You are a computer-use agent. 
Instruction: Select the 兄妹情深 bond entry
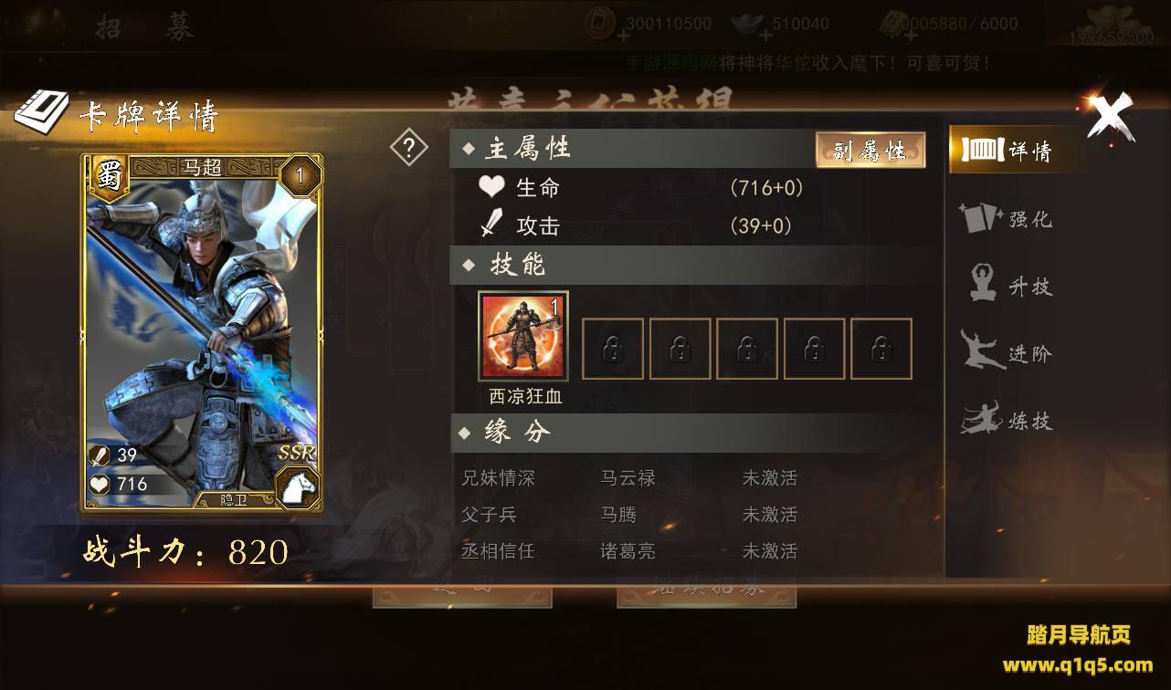tap(498, 477)
